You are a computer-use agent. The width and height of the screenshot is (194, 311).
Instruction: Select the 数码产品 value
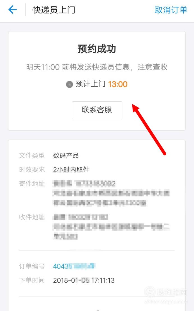point(66,155)
